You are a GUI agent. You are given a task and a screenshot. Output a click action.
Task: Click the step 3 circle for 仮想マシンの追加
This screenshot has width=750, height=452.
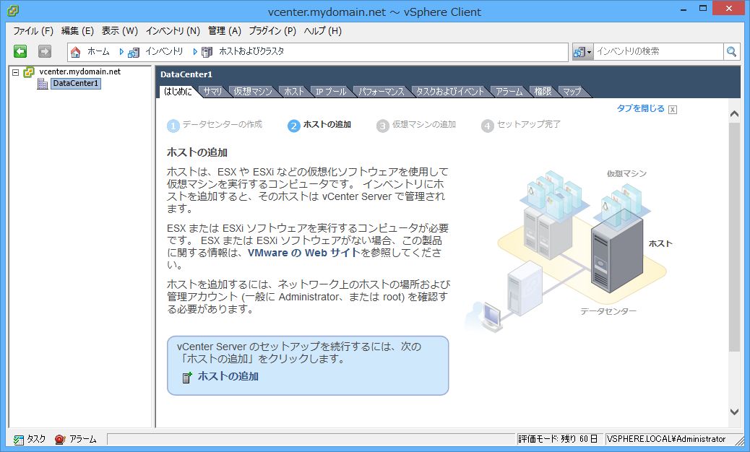tap(382, 126)
